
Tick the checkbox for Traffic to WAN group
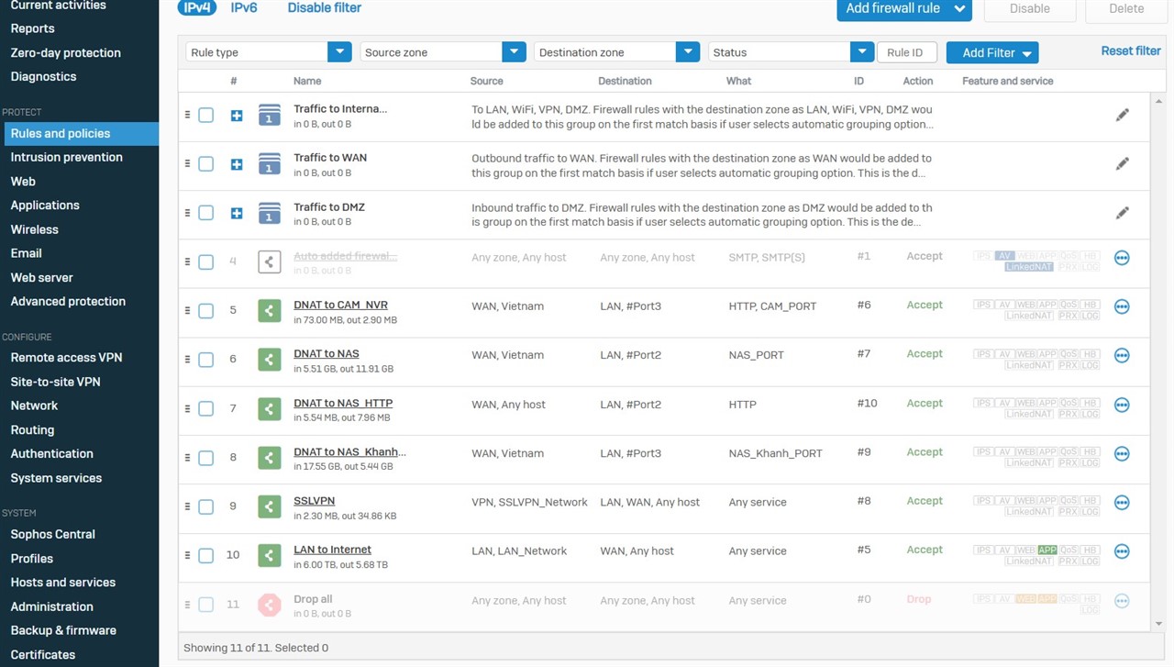tap(206, 164)
